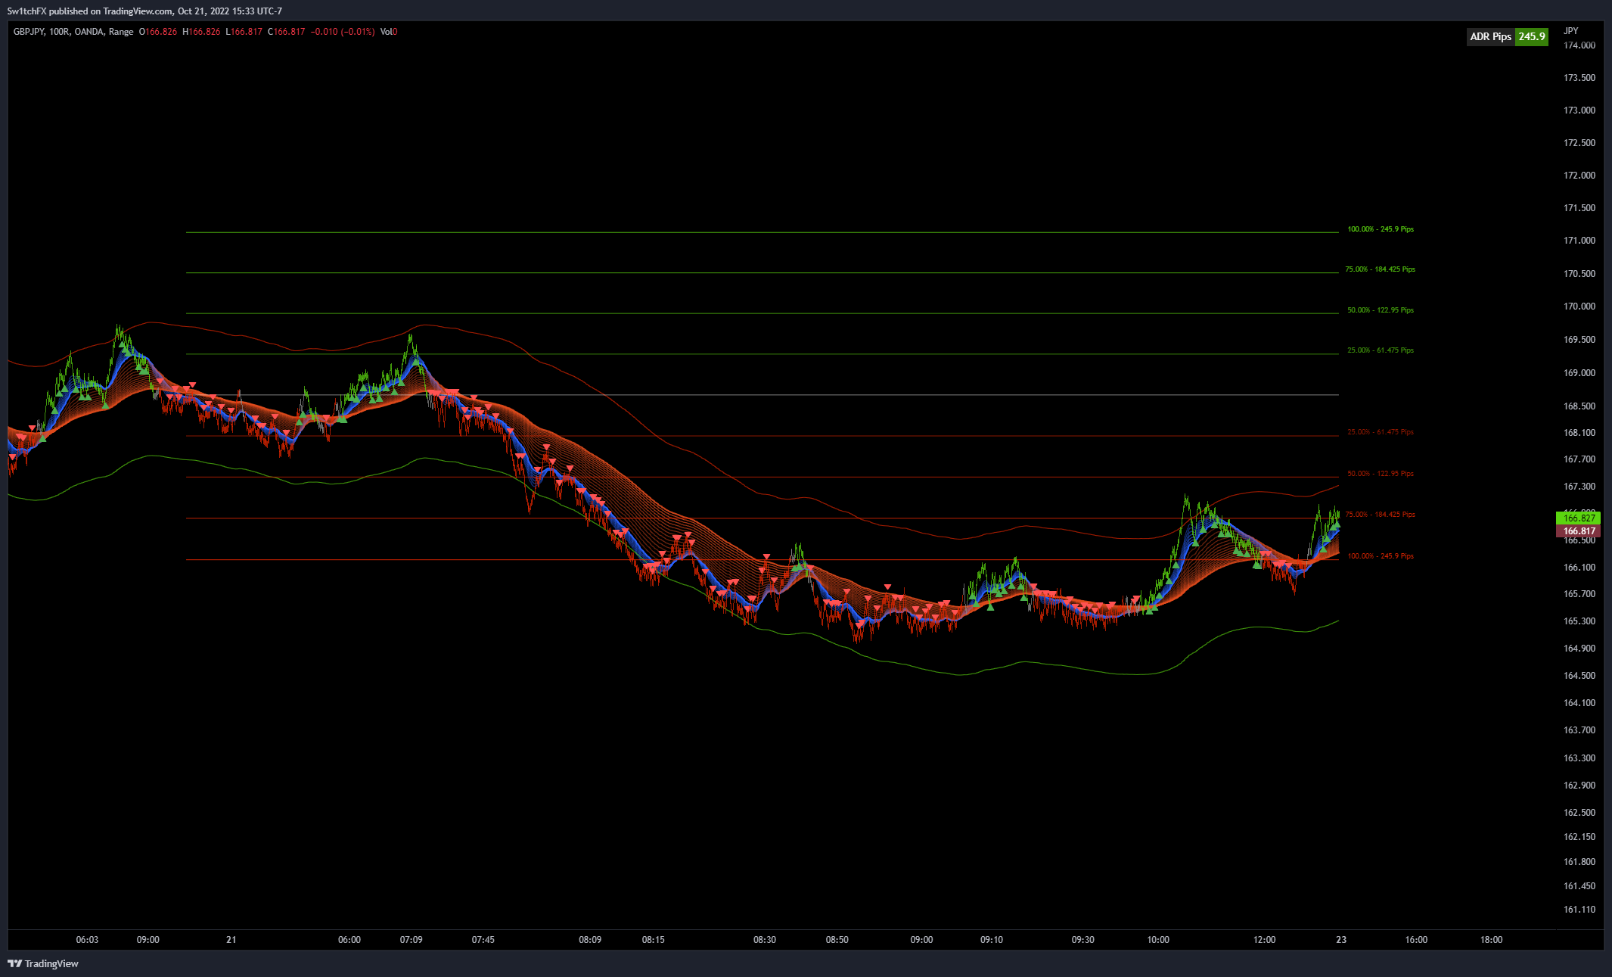The image size is (1612, 977).
Task: Select the low value L166.817
Action: click(x=244, y=32)
